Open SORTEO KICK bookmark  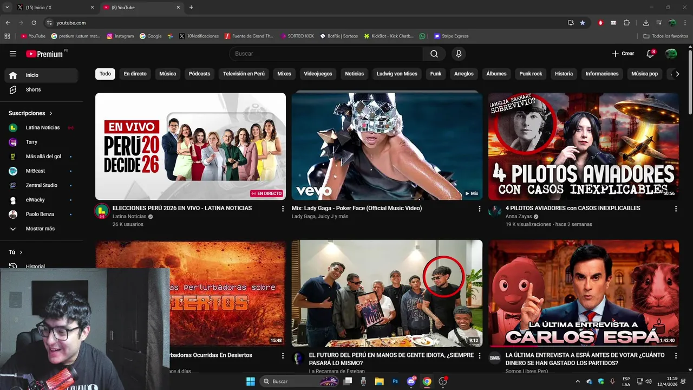click(297, 36)
